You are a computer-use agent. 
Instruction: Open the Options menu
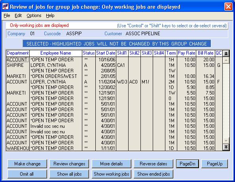(x=34, y=15)
